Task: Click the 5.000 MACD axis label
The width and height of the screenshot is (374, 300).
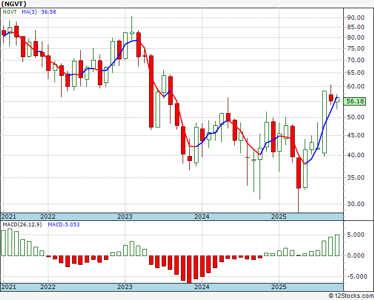Action: [x=356, y=235]
